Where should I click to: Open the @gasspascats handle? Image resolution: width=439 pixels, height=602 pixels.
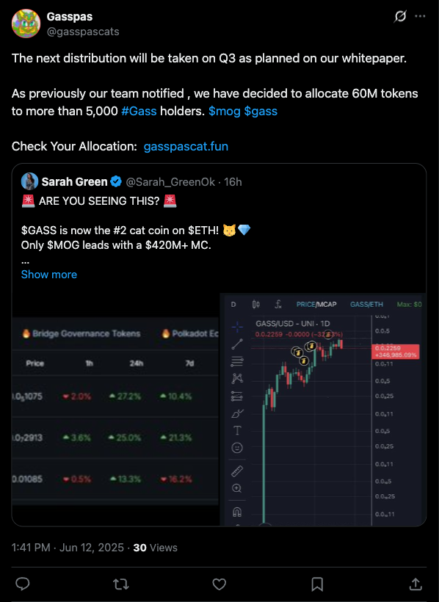click(83, 32)
